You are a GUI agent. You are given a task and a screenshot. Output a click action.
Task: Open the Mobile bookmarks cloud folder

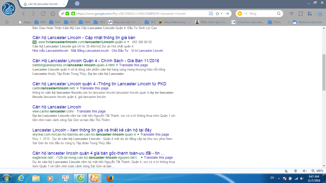[x=307, y=22]
